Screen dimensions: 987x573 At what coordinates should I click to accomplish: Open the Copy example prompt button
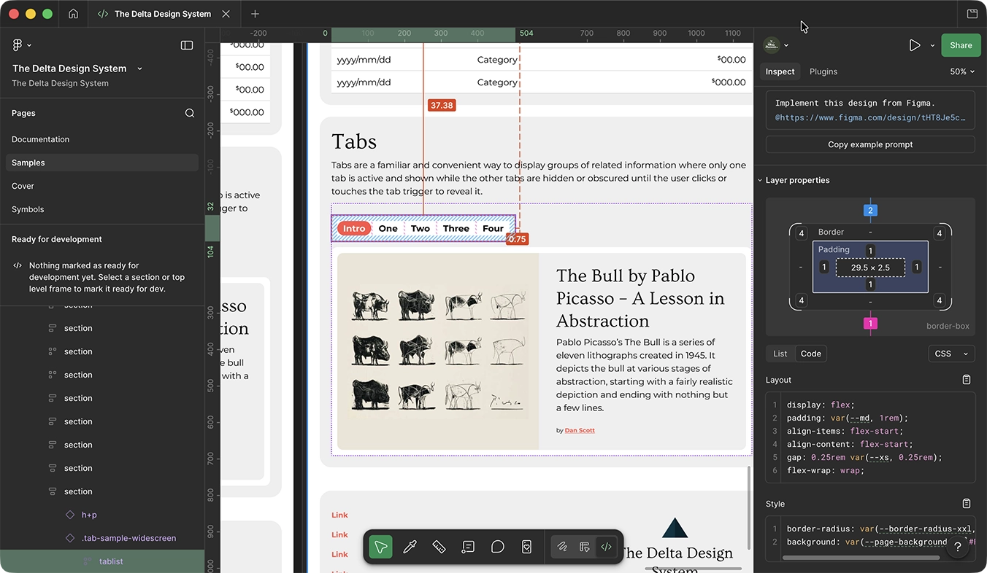point(869,144)
